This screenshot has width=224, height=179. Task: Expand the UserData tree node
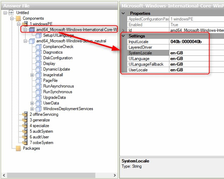32,103
